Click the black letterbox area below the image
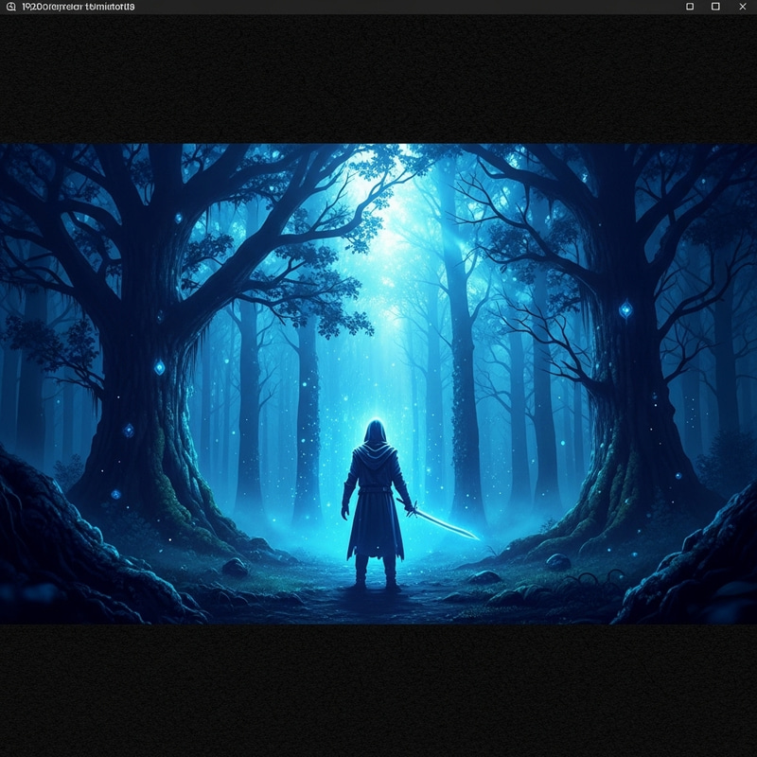This screenshot has height=757, width=757. (378, 691)
